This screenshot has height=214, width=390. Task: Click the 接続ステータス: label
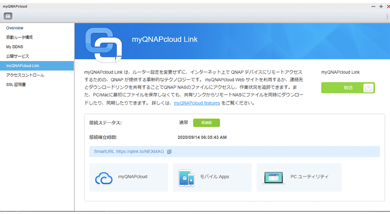tap(105, 123)
